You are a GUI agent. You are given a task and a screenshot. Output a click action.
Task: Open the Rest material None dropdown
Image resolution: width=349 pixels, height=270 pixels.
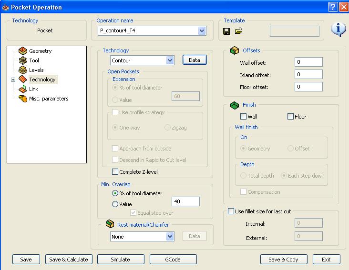click(170, 237)
